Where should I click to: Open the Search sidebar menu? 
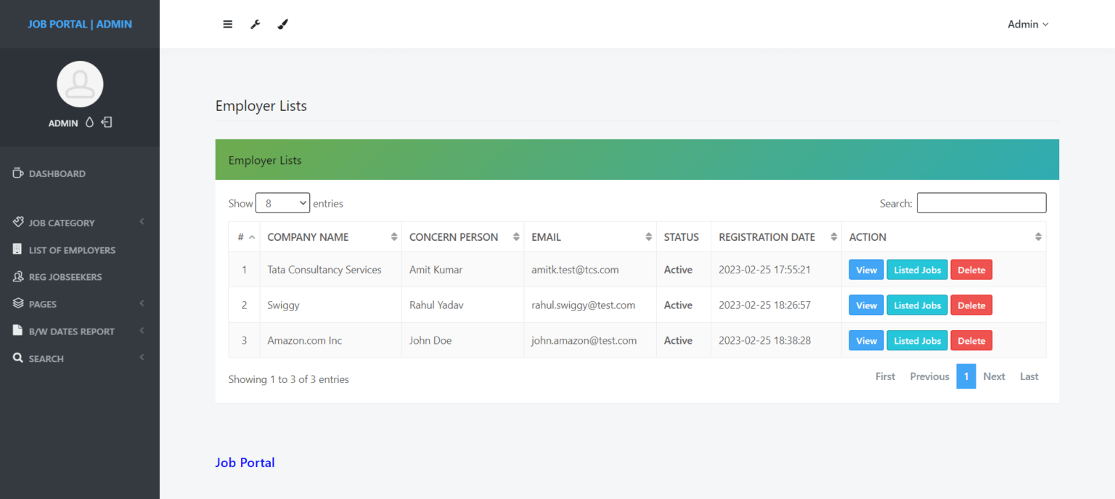tap(48, 358)
